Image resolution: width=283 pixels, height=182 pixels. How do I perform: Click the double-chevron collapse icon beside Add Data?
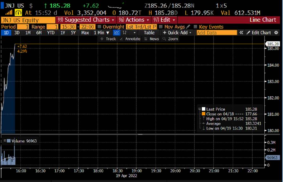click(241, 33)
